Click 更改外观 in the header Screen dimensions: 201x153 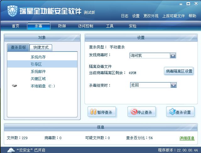pos(151,16)
